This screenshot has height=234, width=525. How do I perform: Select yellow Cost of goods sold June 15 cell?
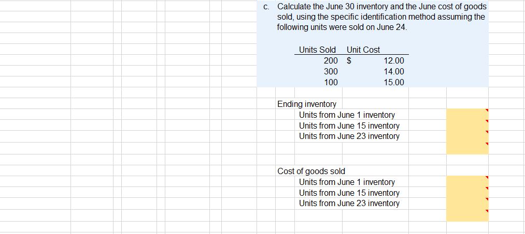(x=467, y=192)
